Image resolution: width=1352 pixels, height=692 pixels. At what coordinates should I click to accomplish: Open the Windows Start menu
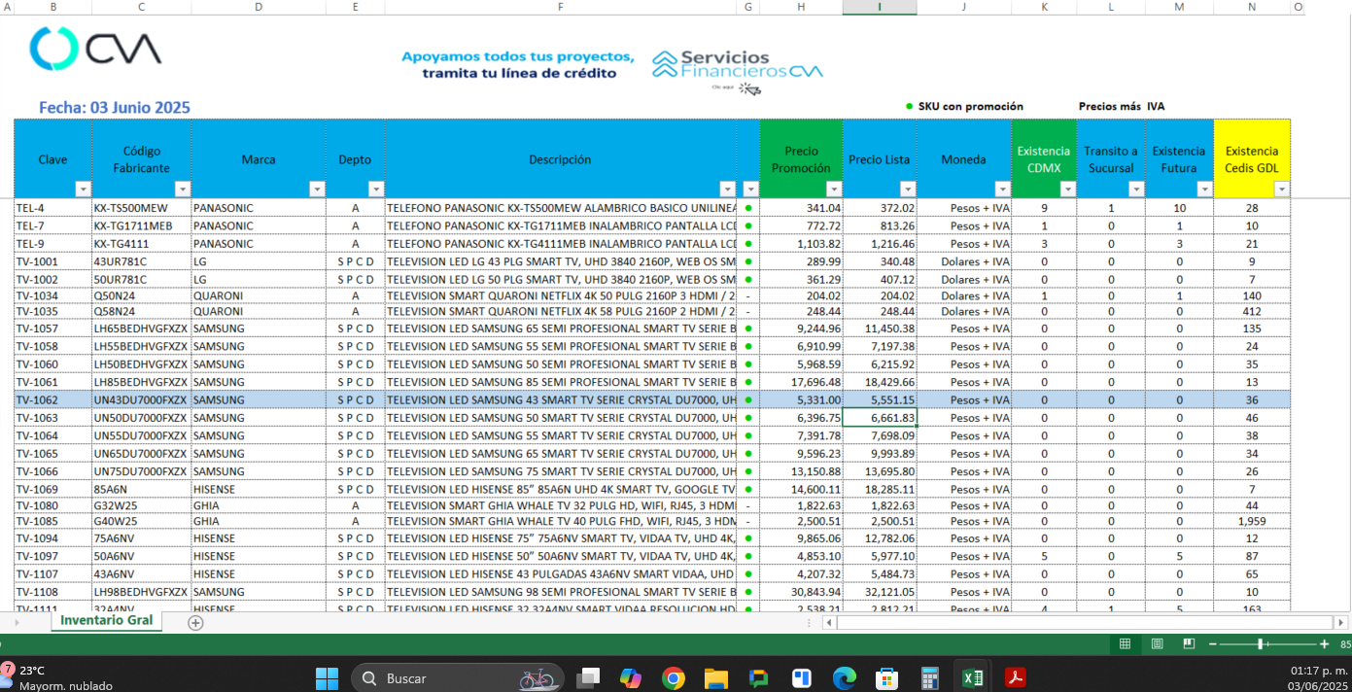pos(327,677)
